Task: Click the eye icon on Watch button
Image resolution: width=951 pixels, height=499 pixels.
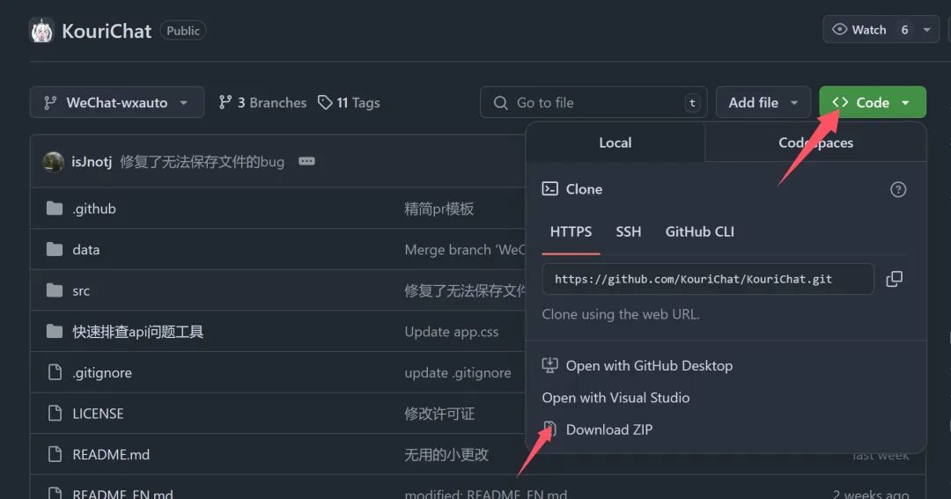Action: (839, 30)
